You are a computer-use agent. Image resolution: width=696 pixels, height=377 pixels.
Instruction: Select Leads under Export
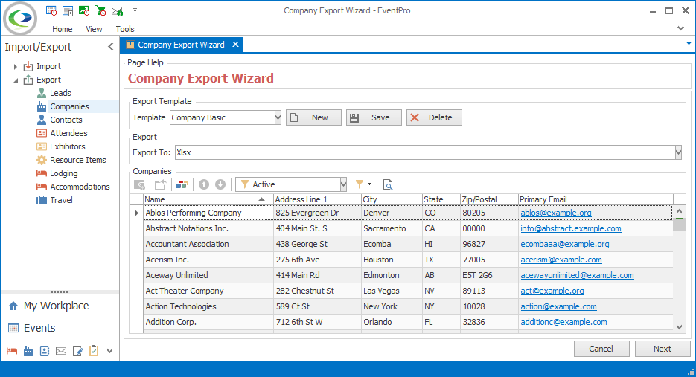click(x=60, y=93)
